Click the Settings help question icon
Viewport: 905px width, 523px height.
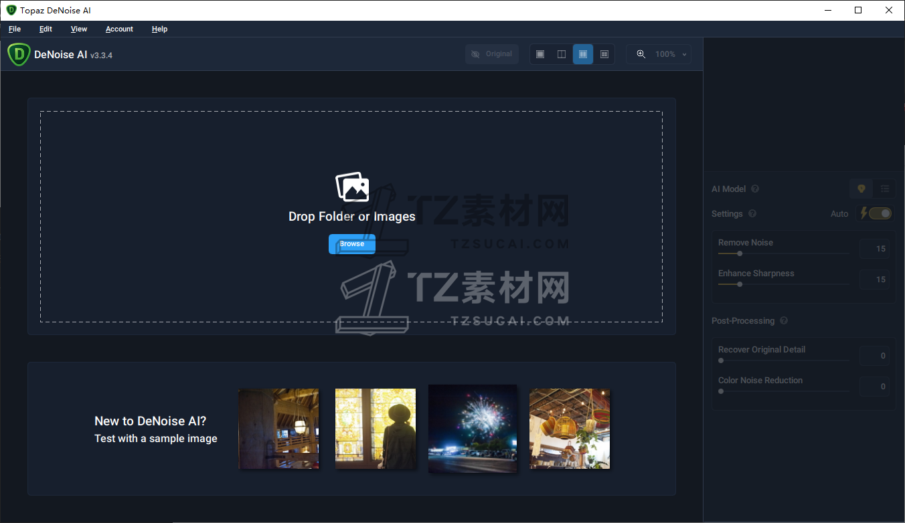click(752, 214)
